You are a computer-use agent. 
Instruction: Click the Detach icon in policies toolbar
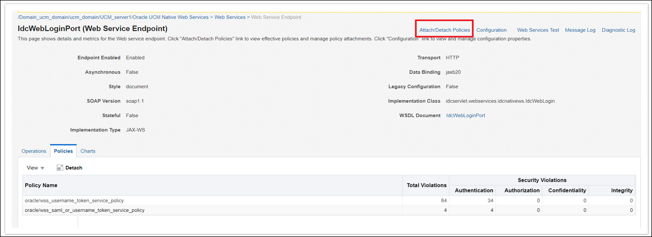(x=60, y=168)
